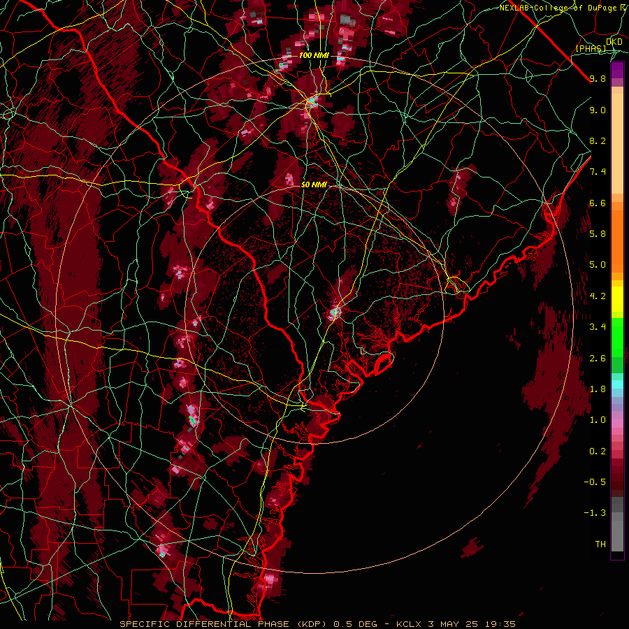Click the 6.6 scale value
629x629 pixels.
(x=598, y=203)
